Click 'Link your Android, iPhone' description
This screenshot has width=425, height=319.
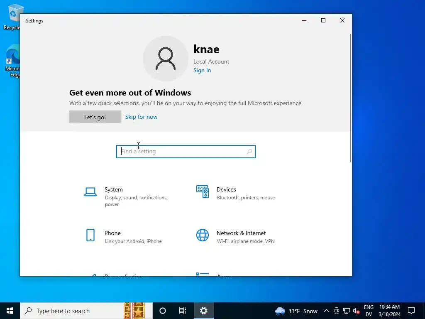133,241
